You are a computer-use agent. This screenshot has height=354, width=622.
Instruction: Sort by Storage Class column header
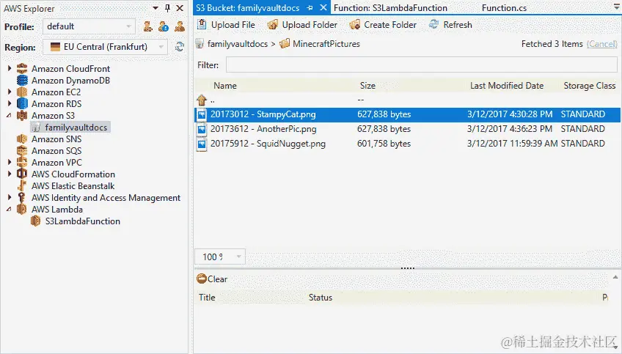click(x=590, y=86)
